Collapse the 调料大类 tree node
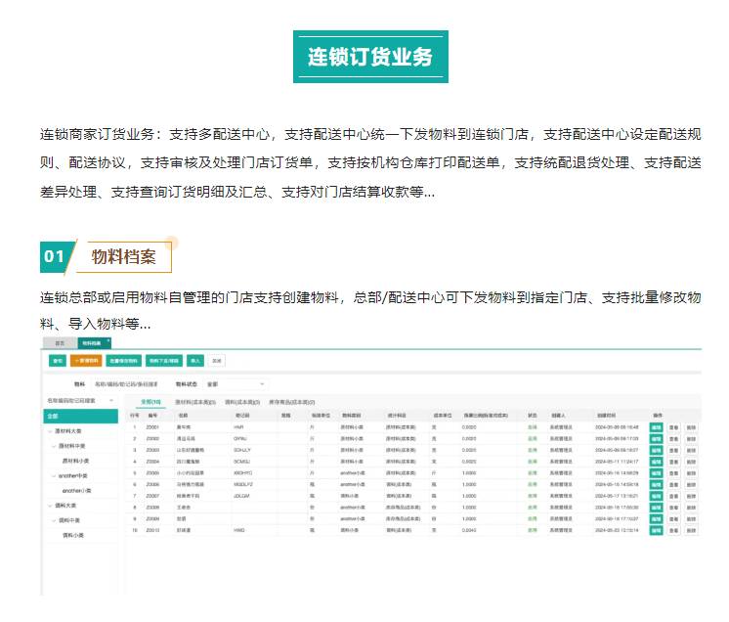 click(50, 506)
